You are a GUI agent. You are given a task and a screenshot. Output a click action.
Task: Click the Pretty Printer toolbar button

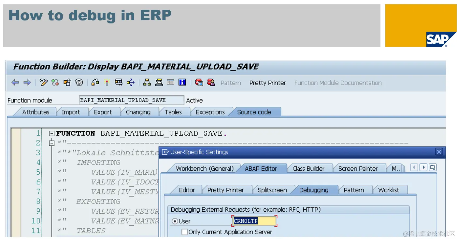click(267, 83)
